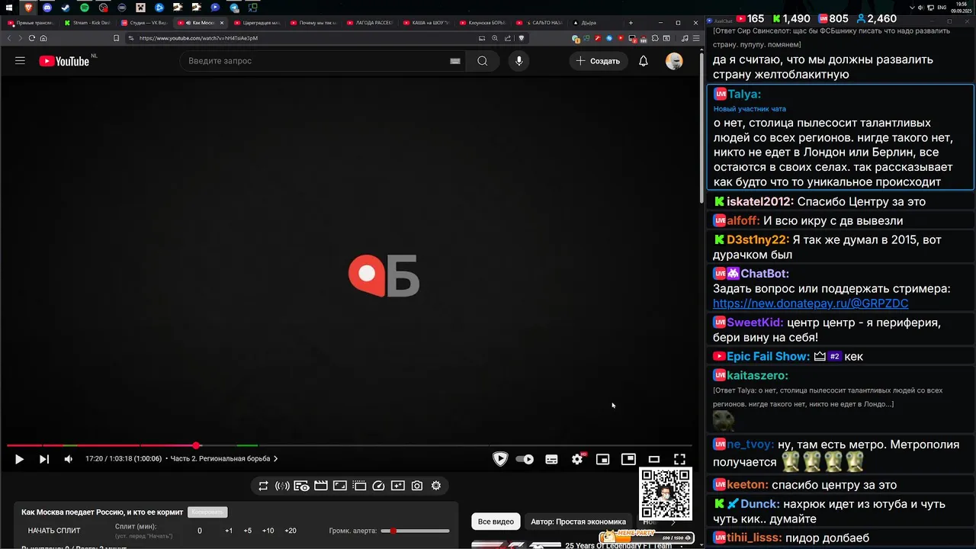
Task: Enable miniplayer mode
Action: 602,459
